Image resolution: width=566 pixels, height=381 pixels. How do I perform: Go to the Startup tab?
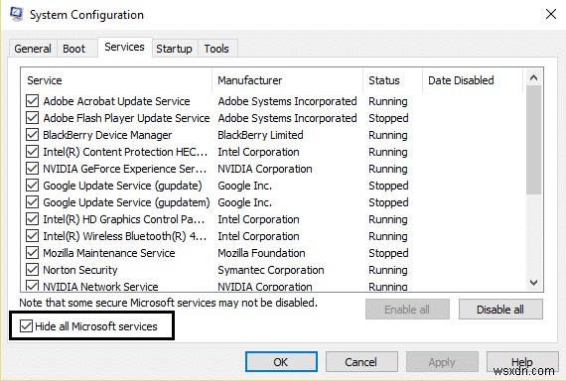pyautogui.click(x=174, y=49)
